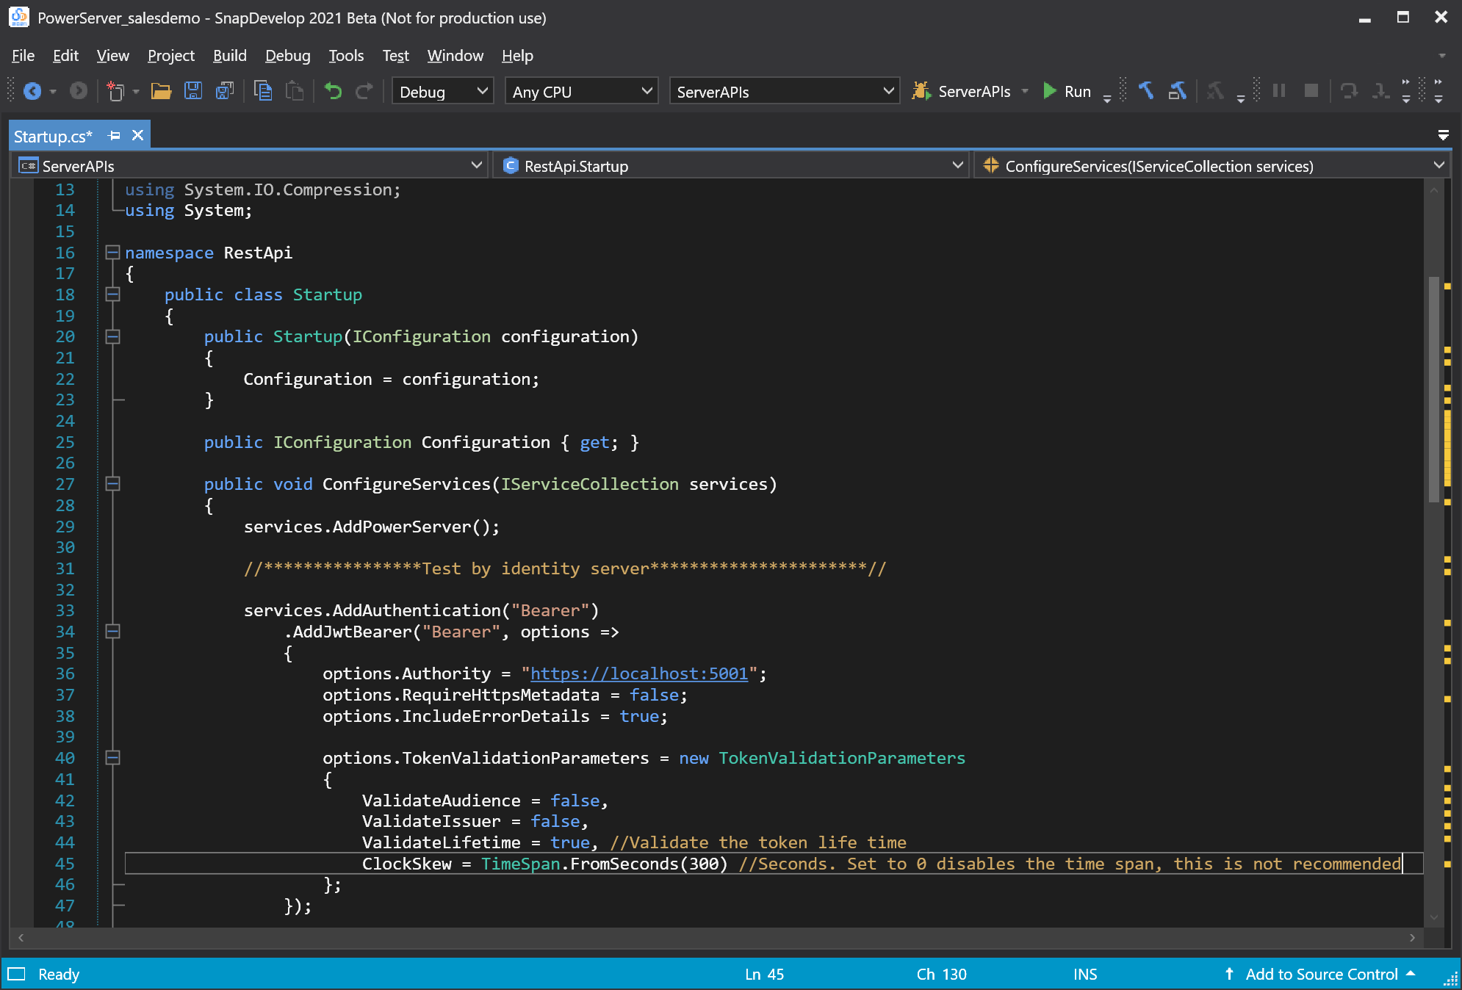This screenshot has width=1462, height=990.
Task: Pin the Startup.cs tab
Action: [x=114, y=135]
